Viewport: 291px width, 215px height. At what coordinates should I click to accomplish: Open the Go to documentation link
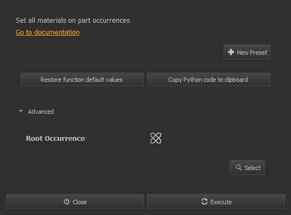click(48, 32)
